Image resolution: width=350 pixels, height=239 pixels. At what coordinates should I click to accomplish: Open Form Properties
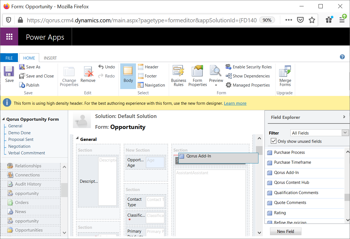coord(197,71)
